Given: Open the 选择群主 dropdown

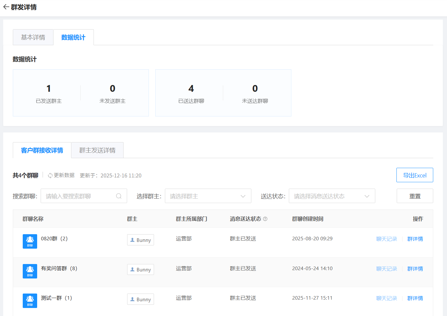Looking at the screenshot, I should click(x=208, y=196).
